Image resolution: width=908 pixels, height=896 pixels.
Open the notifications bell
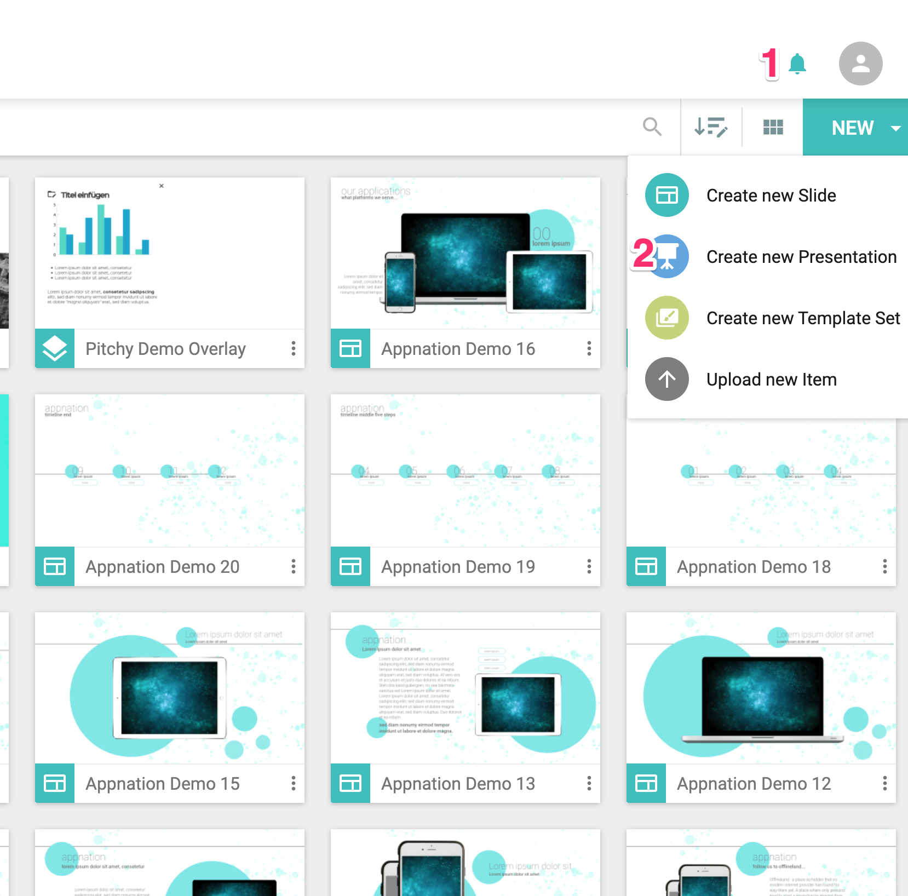coord(797,64)
